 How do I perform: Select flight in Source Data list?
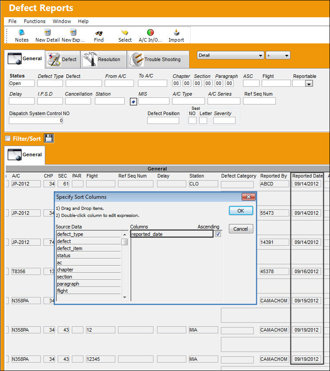(89, 291)
